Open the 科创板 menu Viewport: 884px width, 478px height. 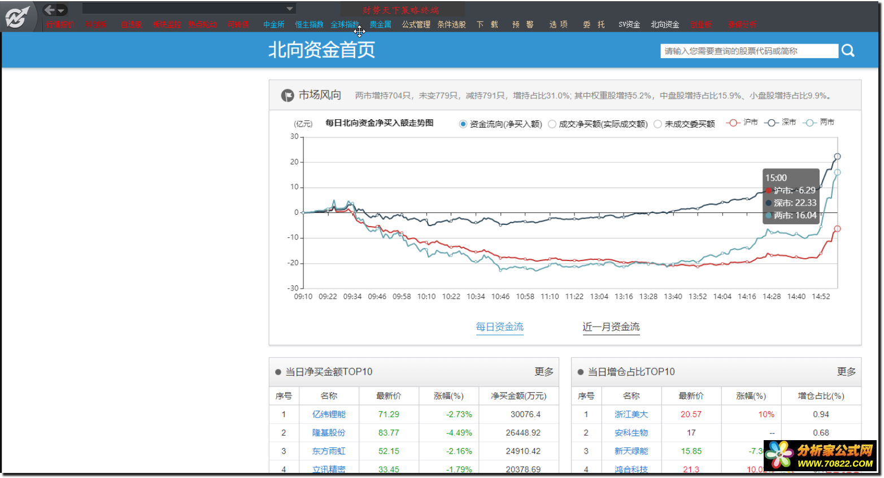tap(95, 25)
